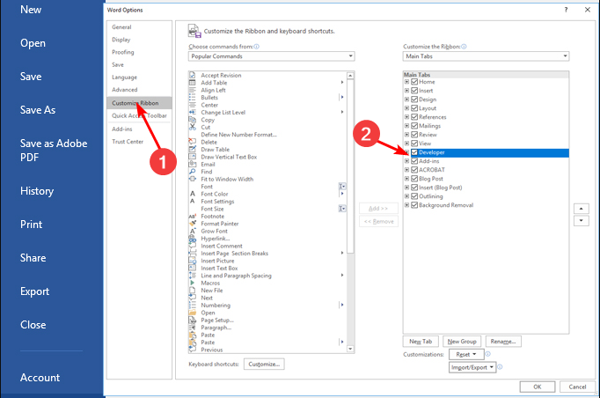Image resolution: width=600 pixels, height=398 pixels.
Task: Click the Grow Font icon
Action: [193, 231]
